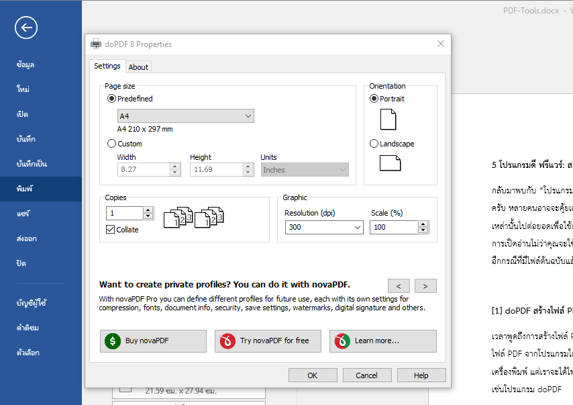
Task: Click the green dollar icon on Buy novaPDF
Action: coord(113,341)
